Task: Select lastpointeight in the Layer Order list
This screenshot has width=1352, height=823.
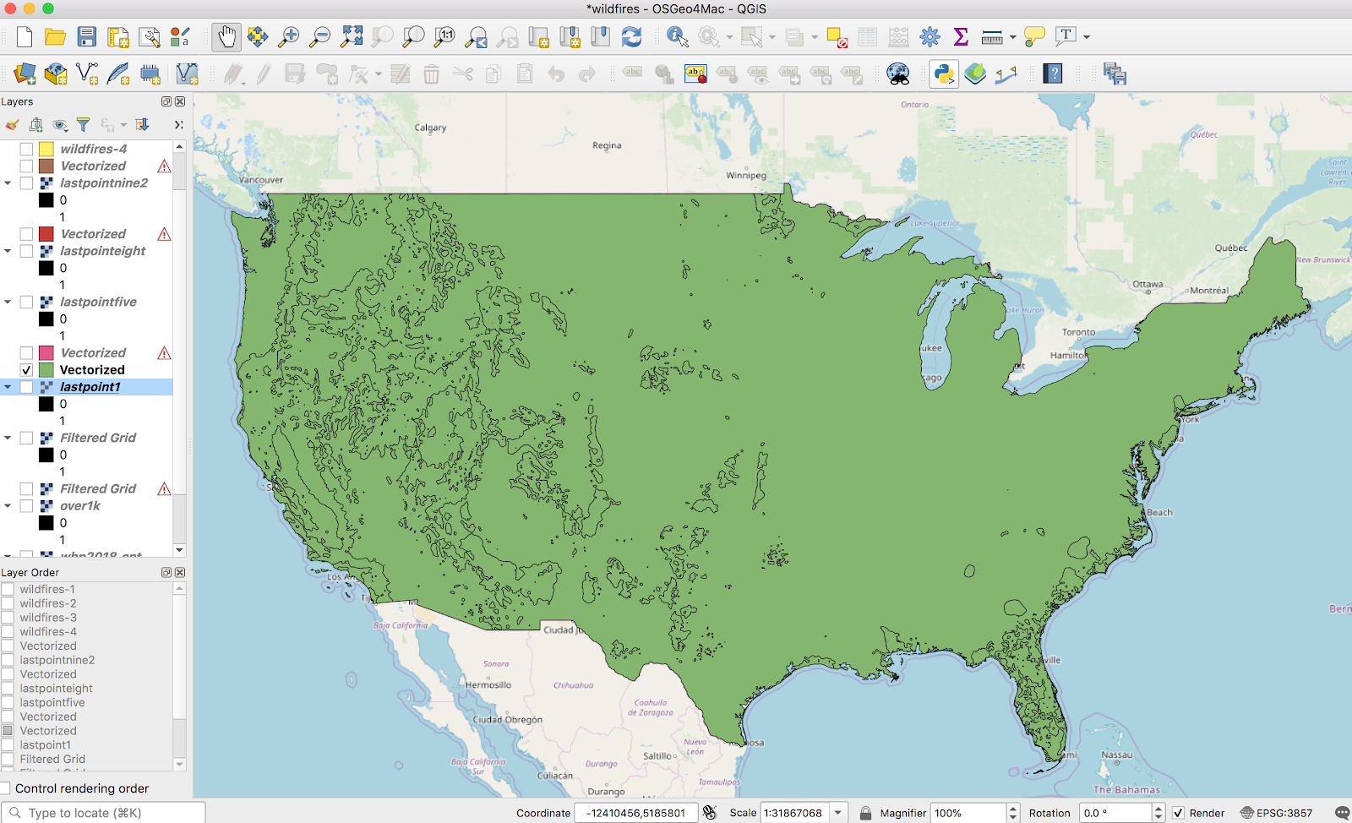Action: (56, 689)
